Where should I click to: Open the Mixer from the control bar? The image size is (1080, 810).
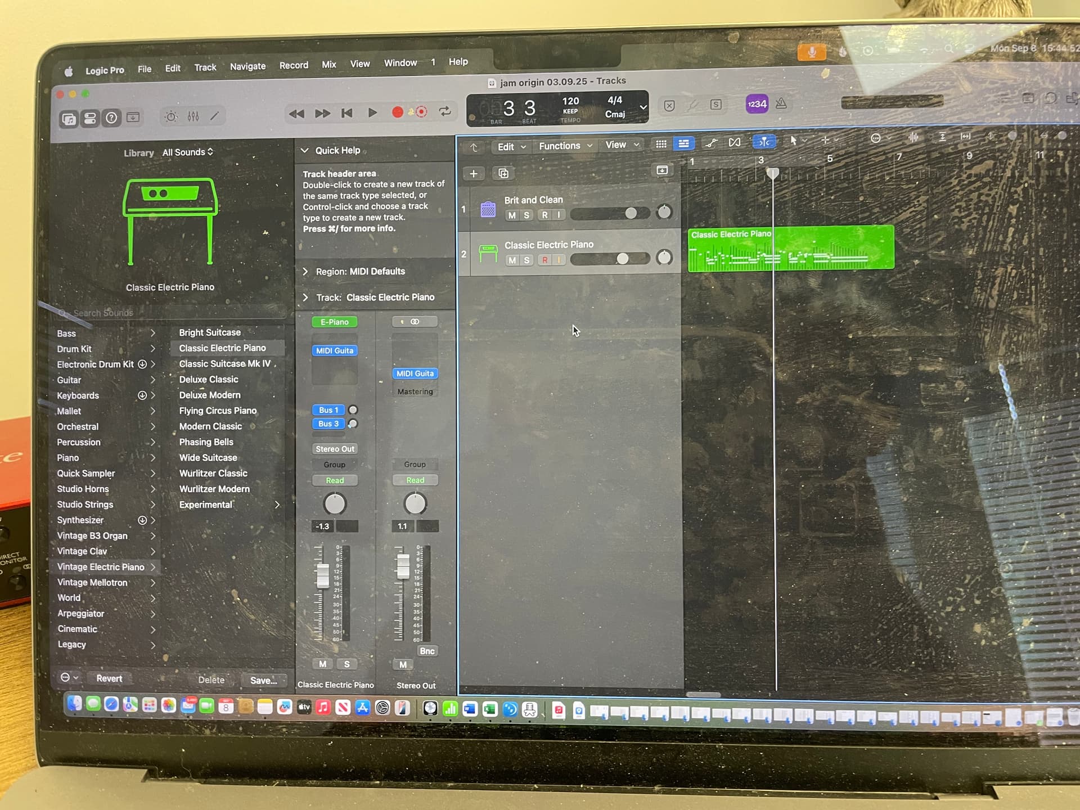point(193,116)
